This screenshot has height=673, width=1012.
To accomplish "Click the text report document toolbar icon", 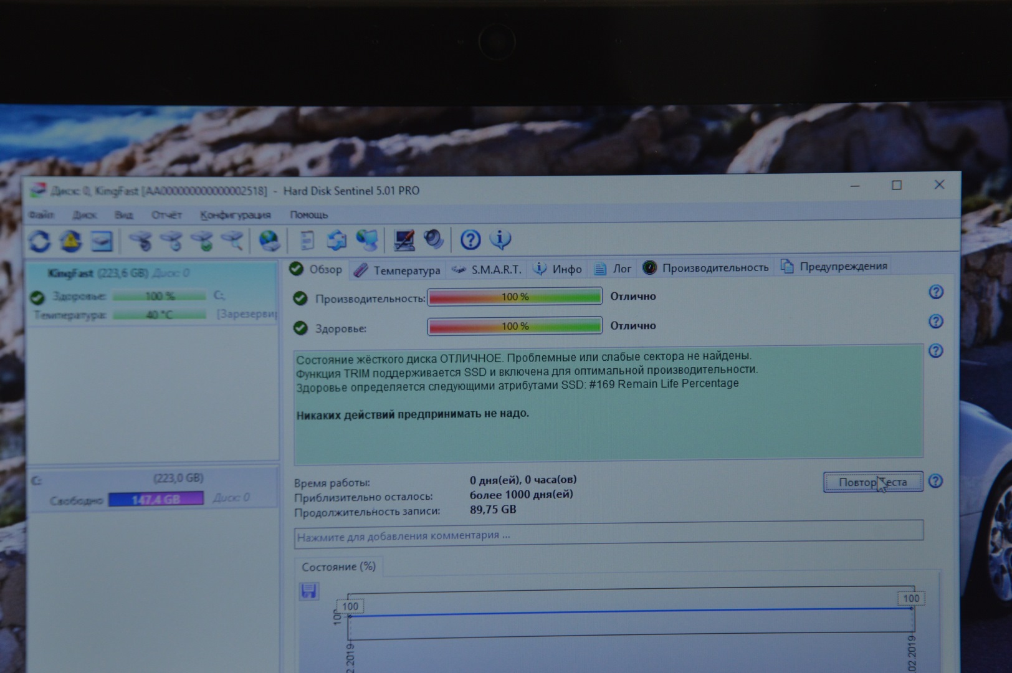I will click(307, 240).
